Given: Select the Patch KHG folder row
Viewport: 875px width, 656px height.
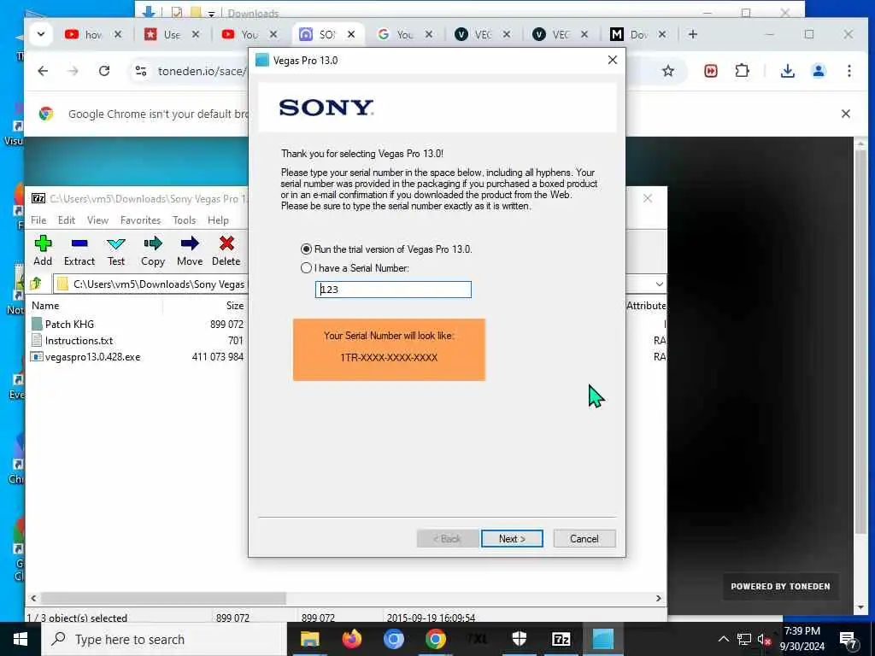Looking at the screenshot, I should (138, 324).
